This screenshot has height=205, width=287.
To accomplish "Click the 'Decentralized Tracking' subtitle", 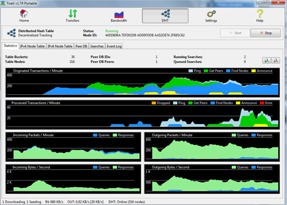I will click(x=35, y=35).
